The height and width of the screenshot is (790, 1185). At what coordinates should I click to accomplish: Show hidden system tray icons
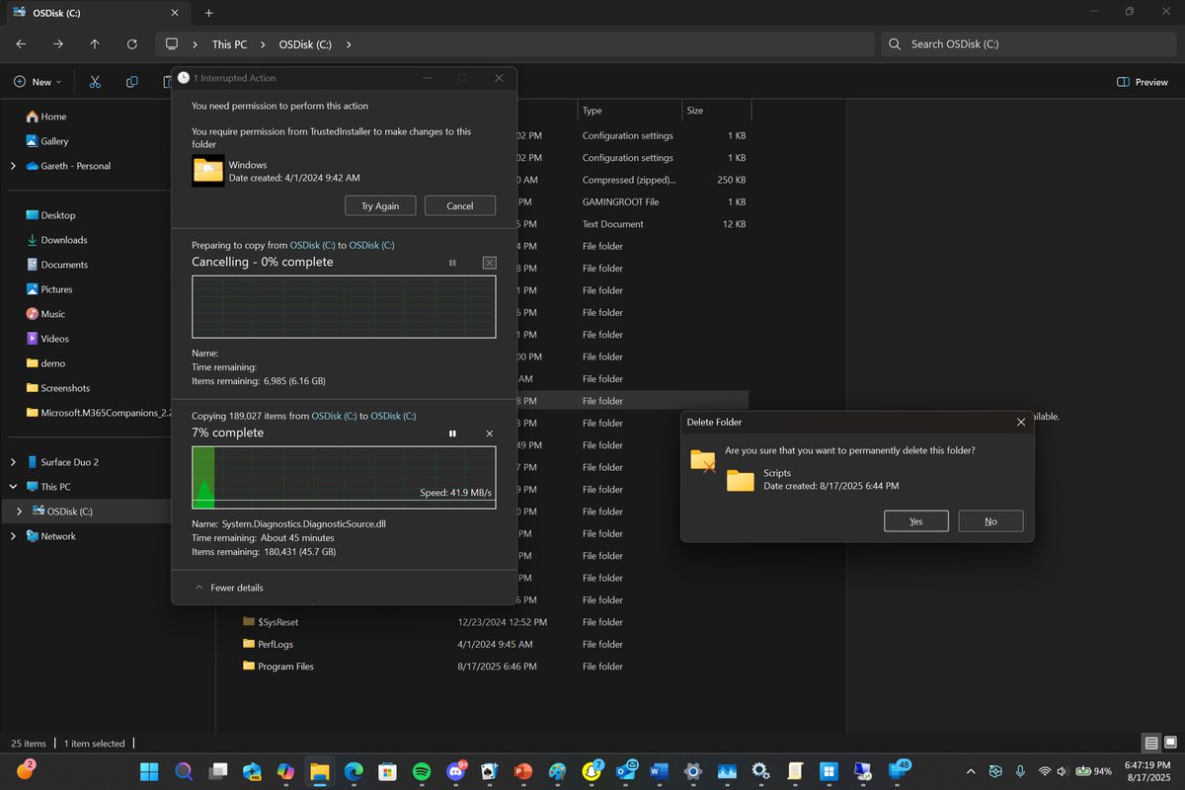click(972, 771)
